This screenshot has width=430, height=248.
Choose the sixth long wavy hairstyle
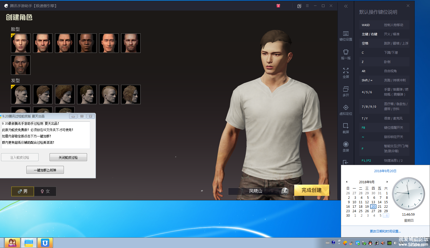point(131,95)
